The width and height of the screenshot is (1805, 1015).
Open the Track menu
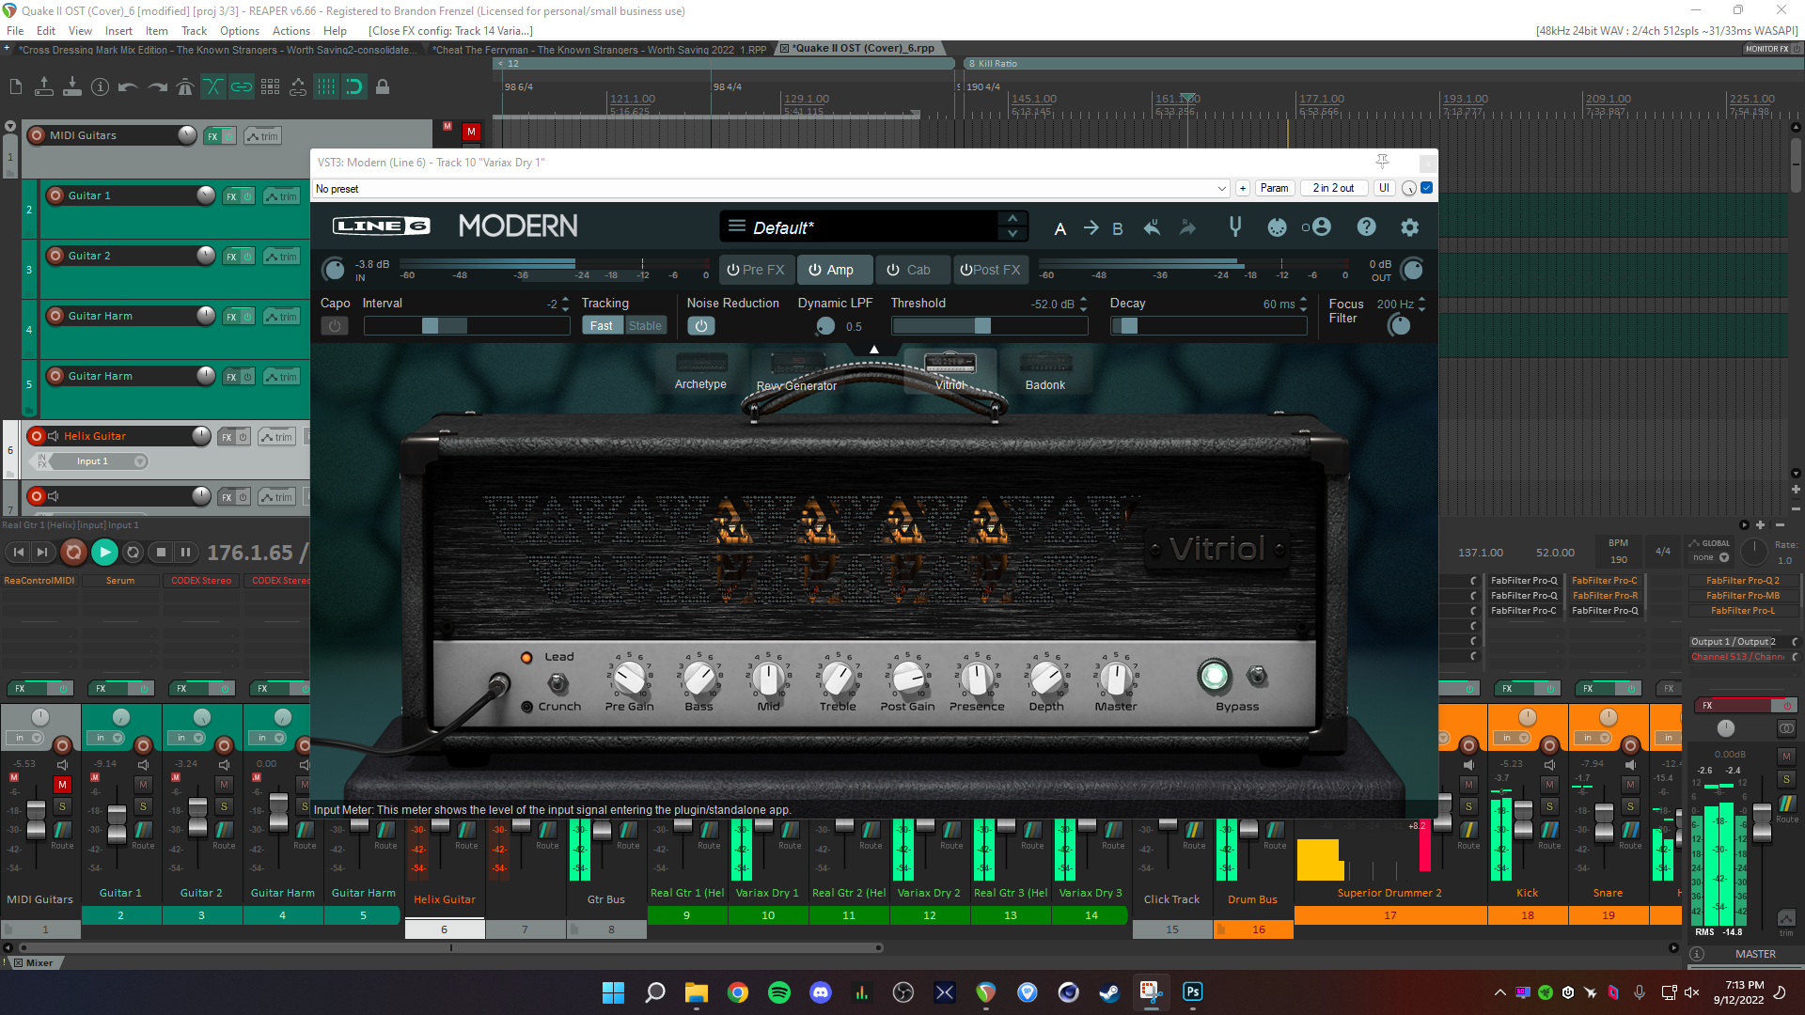pos(194,31)
